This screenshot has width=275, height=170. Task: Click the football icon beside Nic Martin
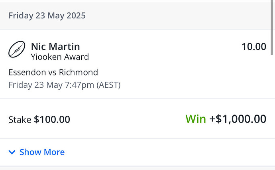click(x=17, y=50)
